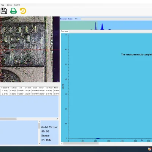This screenshot has width=152, height=152.
Task: Click the Measure Time label
Action: (x=66, y=19)
